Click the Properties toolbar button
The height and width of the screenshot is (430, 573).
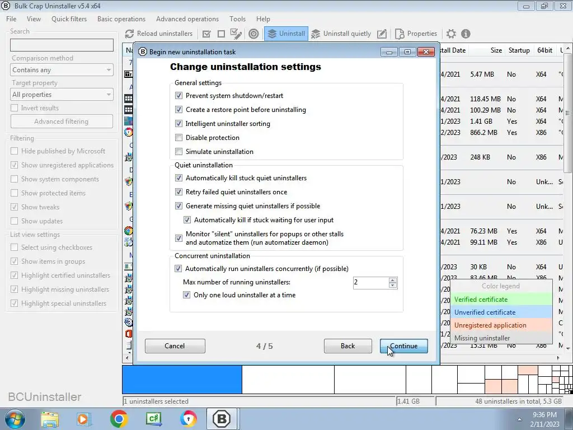416,34
